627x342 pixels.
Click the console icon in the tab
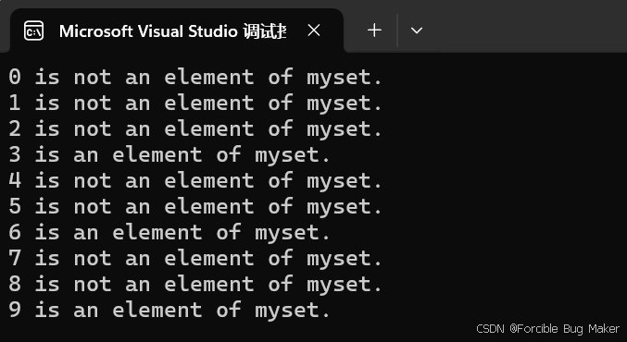click(33, 31)
